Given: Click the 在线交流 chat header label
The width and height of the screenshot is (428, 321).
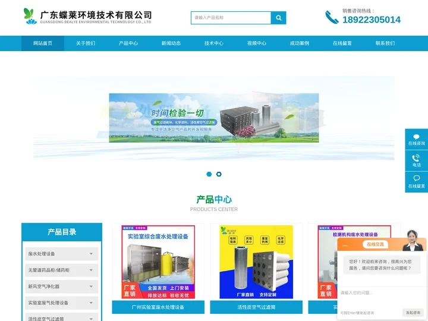Looking at the screenshot, I should [x=375, y=244].
